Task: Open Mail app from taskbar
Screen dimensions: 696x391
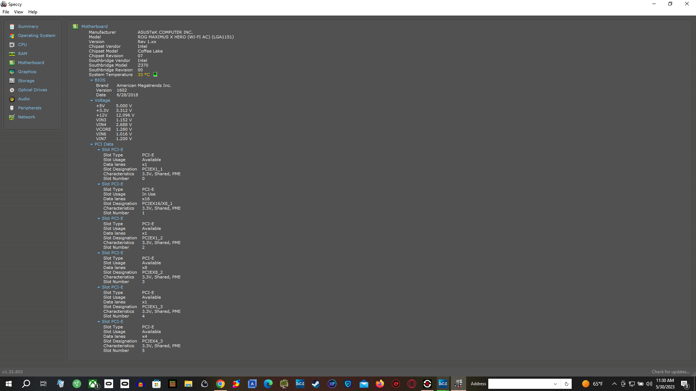Action: click(364, 384)
